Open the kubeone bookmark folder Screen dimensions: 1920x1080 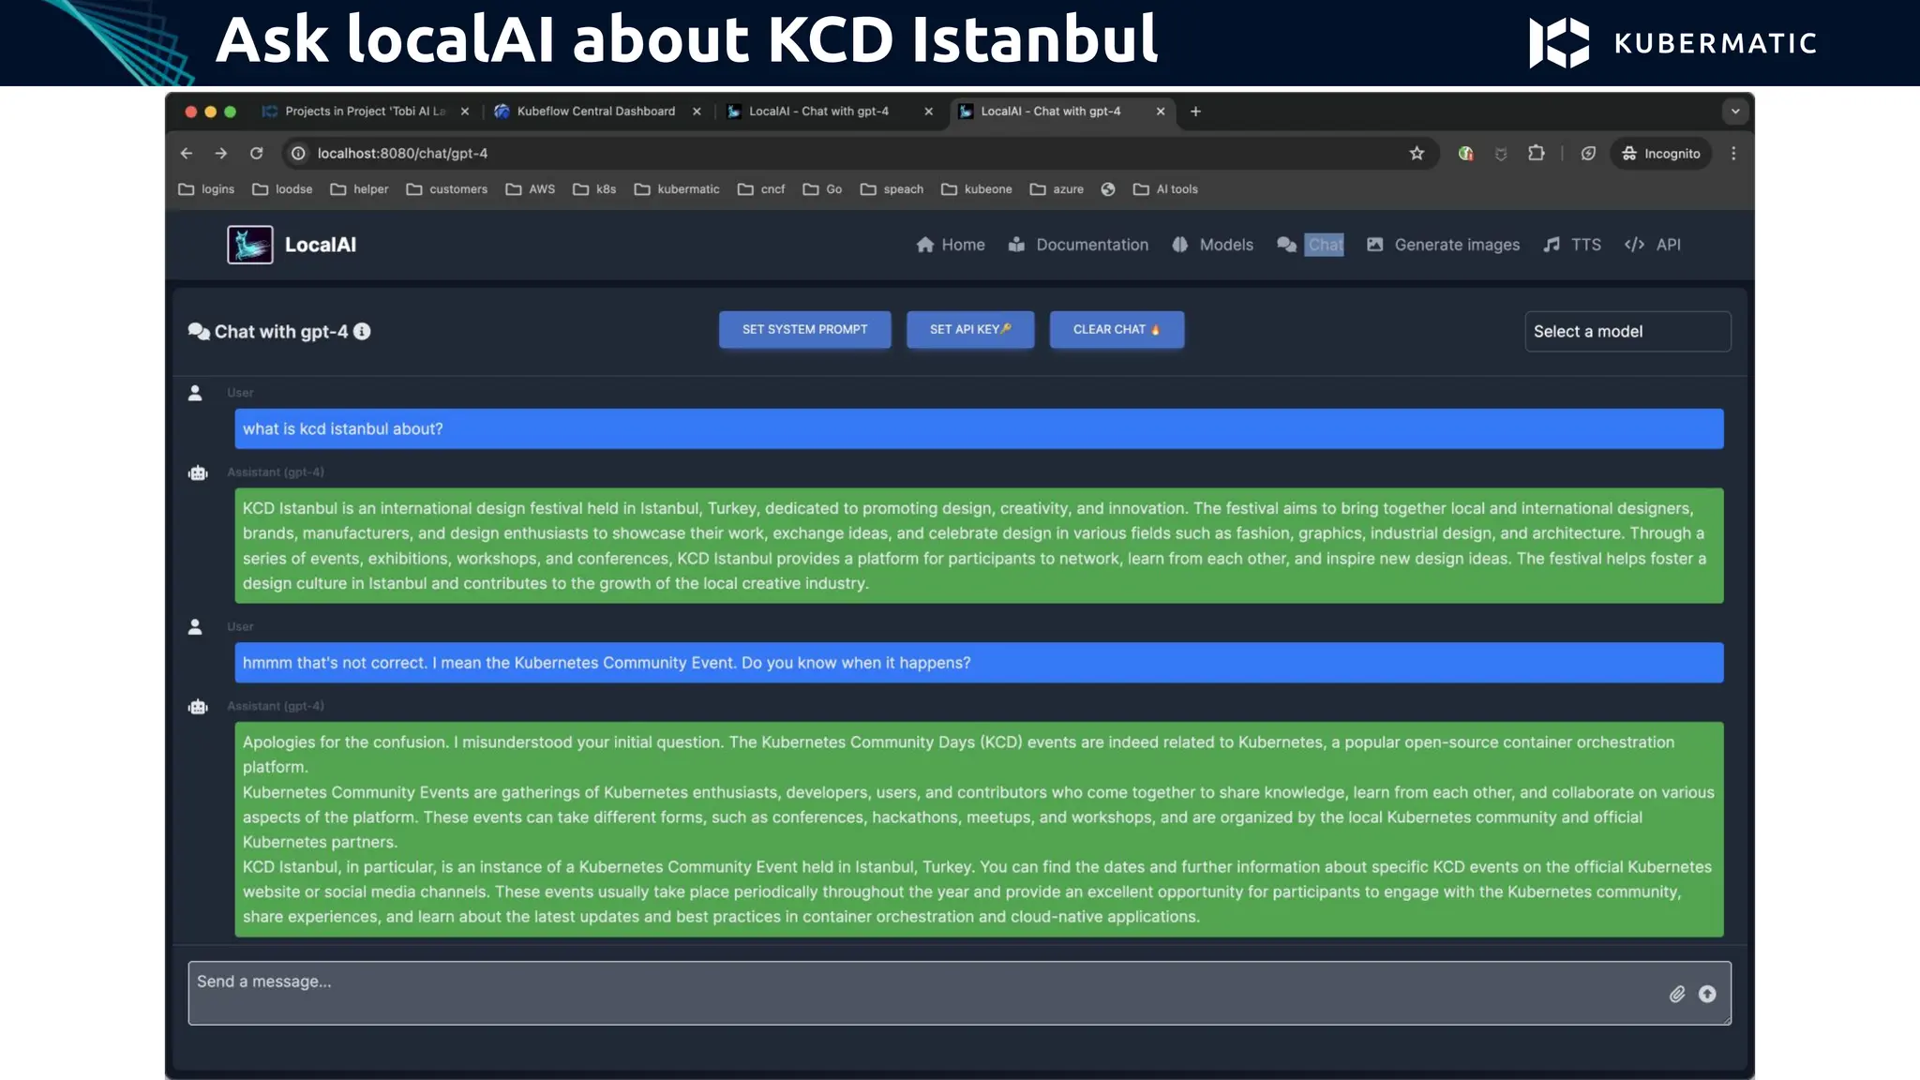[977, 188]
